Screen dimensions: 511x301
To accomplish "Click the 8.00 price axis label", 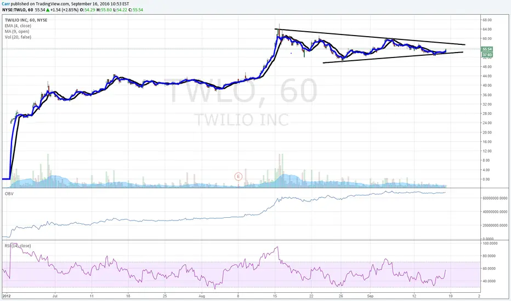I will [486, 160].
